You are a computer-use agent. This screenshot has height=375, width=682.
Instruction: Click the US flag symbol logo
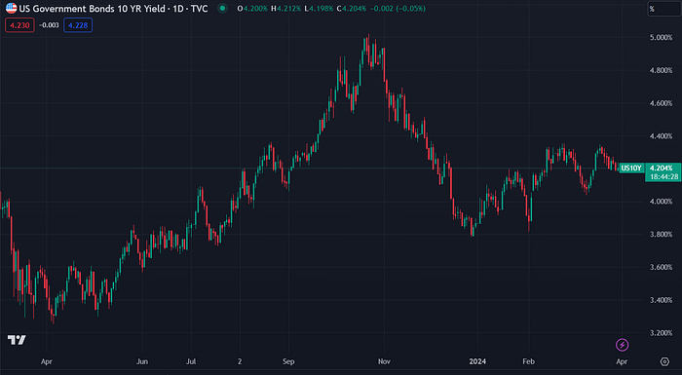point(12,8)
